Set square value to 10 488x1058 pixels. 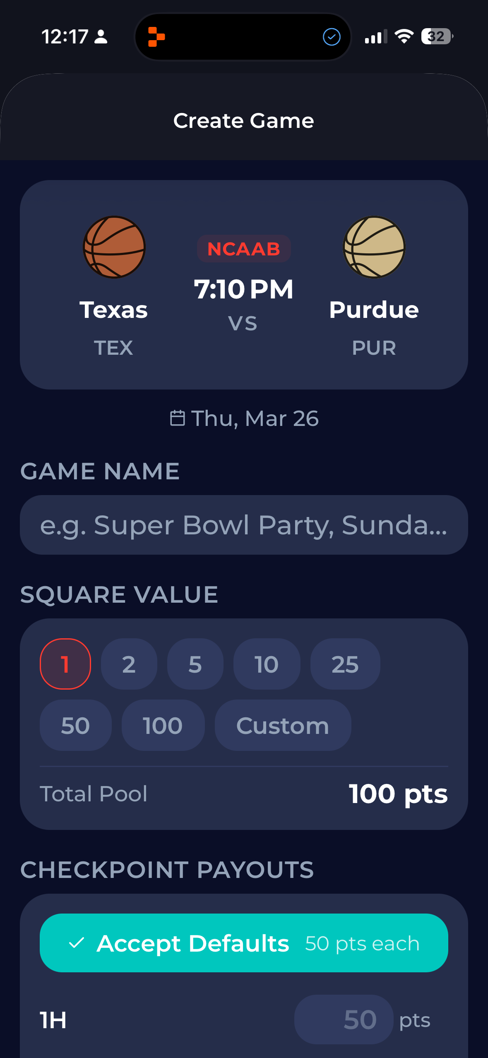tap(267, 664)
